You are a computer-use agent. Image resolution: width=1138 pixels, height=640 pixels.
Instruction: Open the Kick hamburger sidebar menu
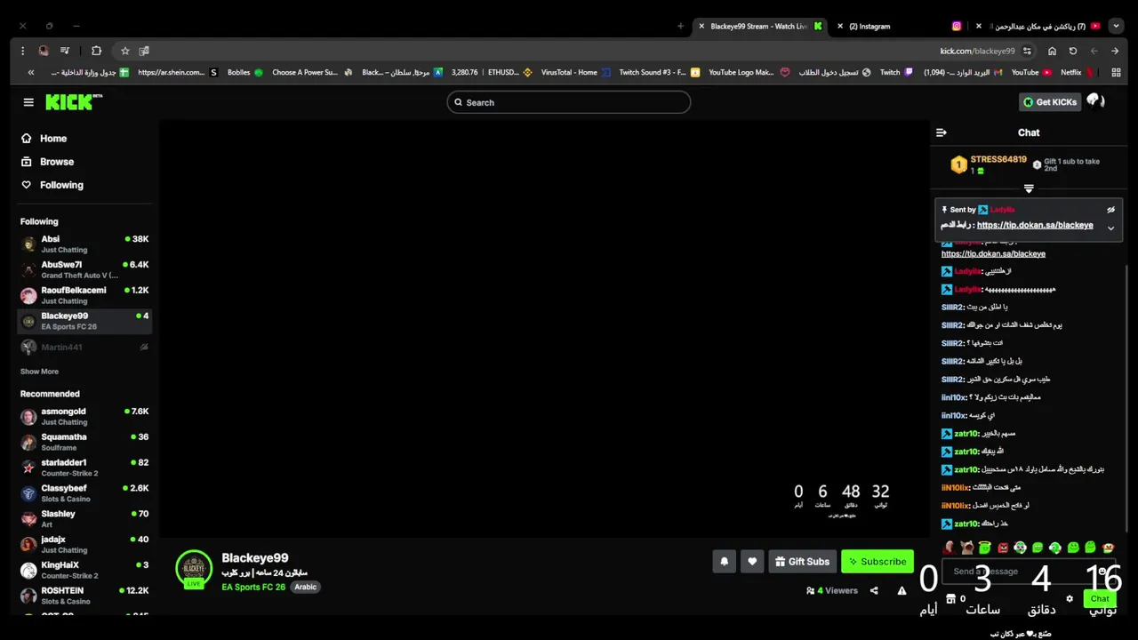[x=28, y=102]
